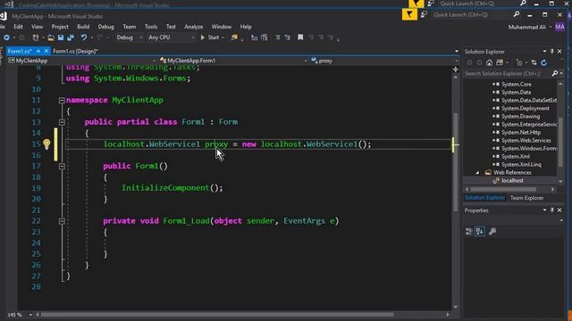
Task: Switch to the Team Explorer tab
Action: point(526,198)
